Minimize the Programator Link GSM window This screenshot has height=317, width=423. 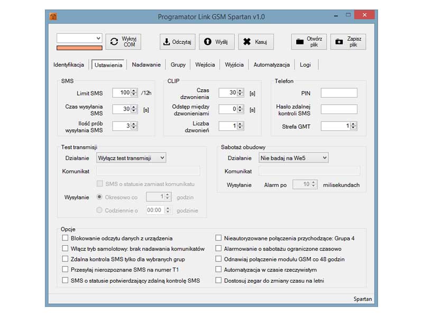tap(336, 16)
